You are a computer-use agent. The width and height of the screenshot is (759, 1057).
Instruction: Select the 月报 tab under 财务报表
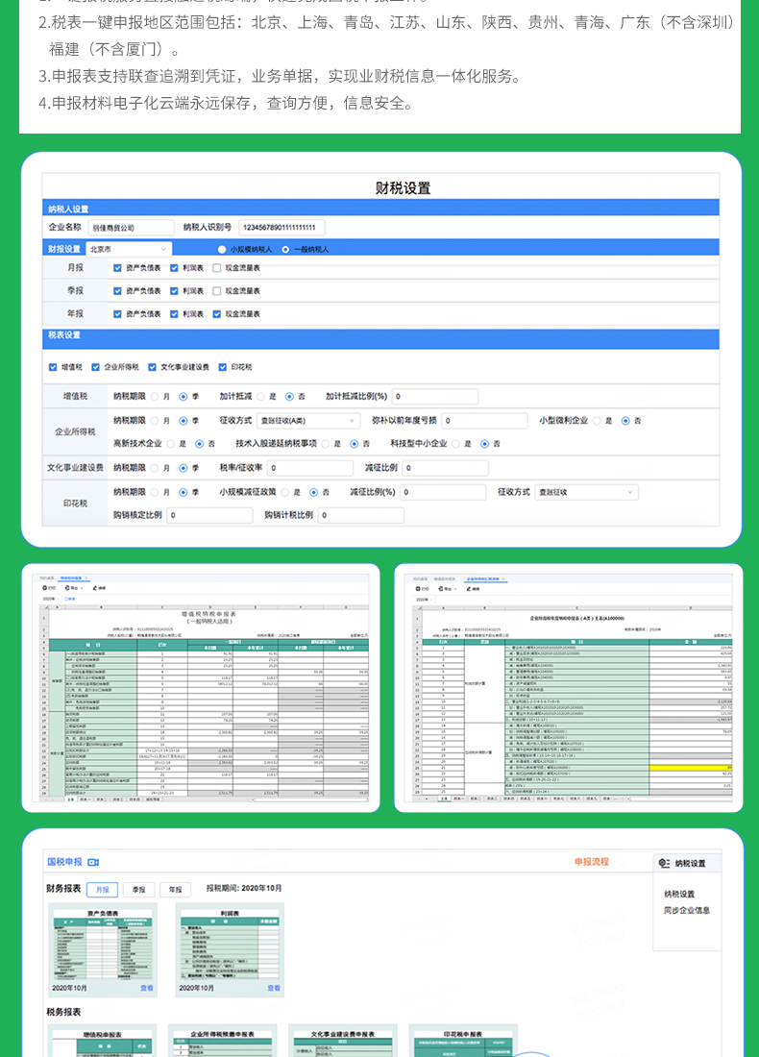[103, 890]
